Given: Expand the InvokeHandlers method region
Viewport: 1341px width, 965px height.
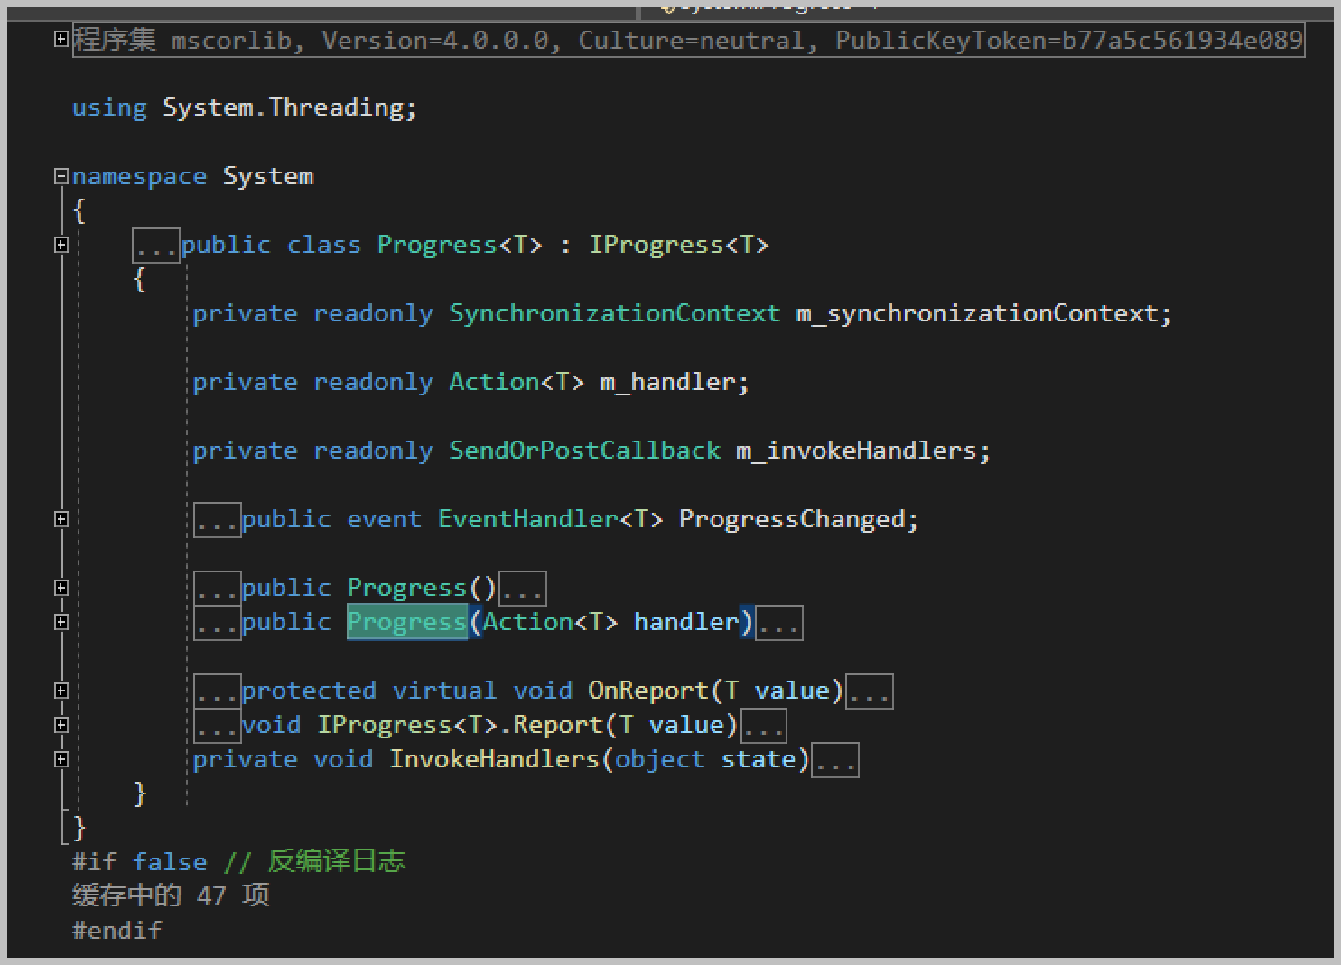Looking at the screenshot, I should [61, 759].
